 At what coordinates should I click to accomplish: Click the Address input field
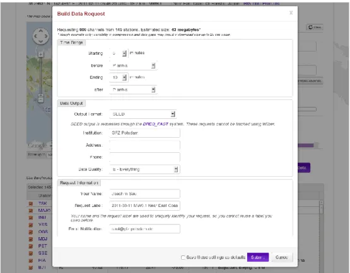click(144, 145)
